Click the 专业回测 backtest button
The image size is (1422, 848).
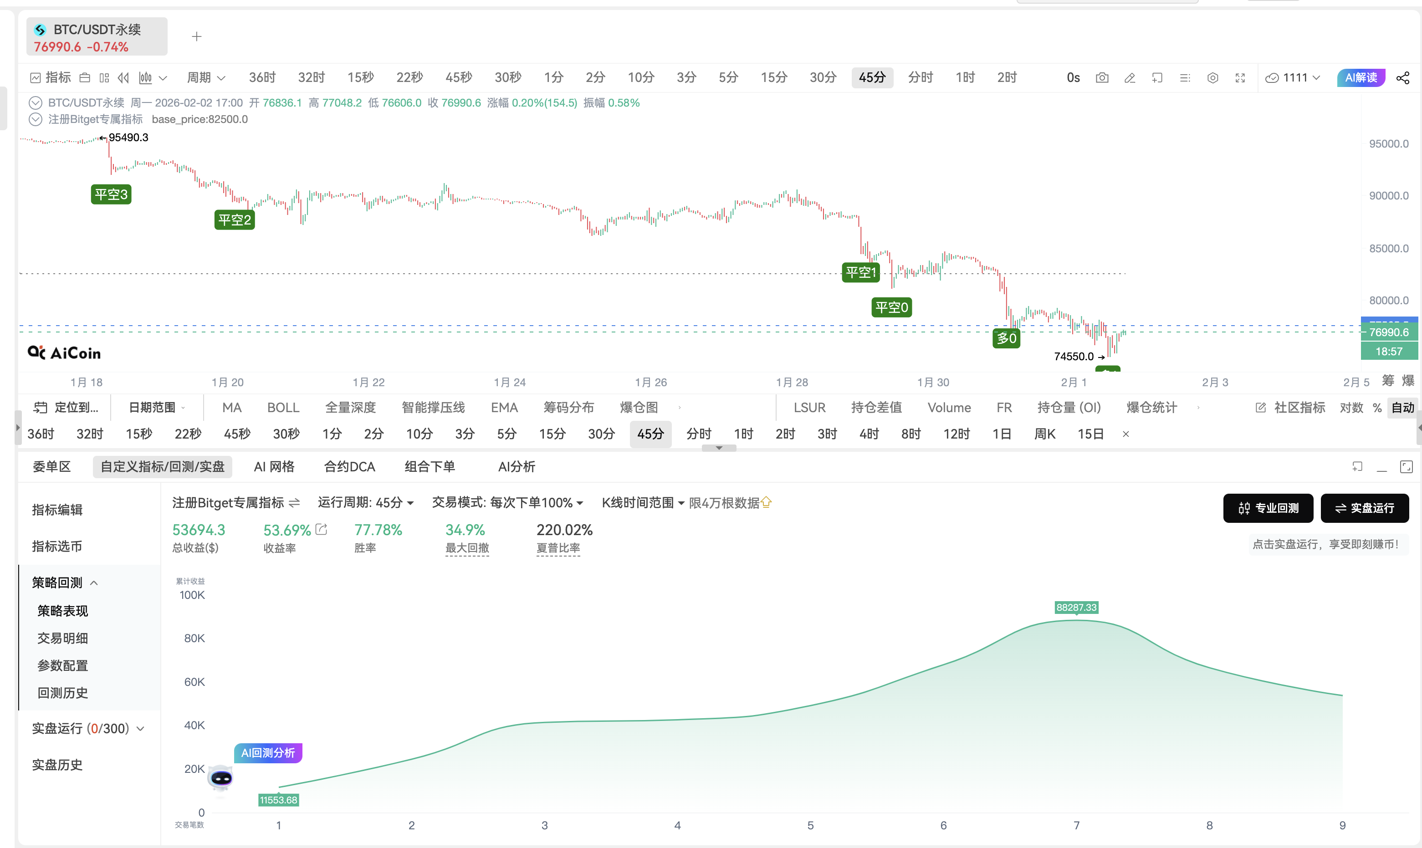1268,508
